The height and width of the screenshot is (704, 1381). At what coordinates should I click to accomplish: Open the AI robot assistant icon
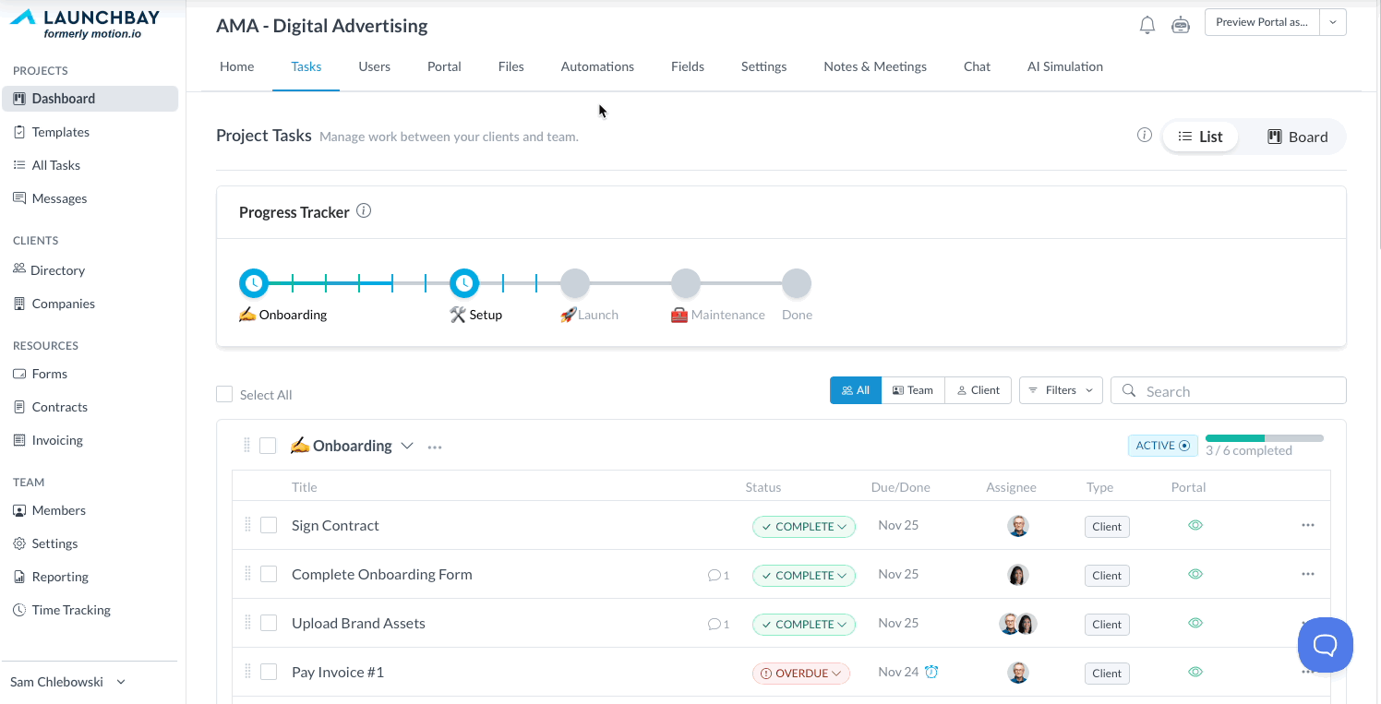pyautogui.click(x=1181, y=25)
